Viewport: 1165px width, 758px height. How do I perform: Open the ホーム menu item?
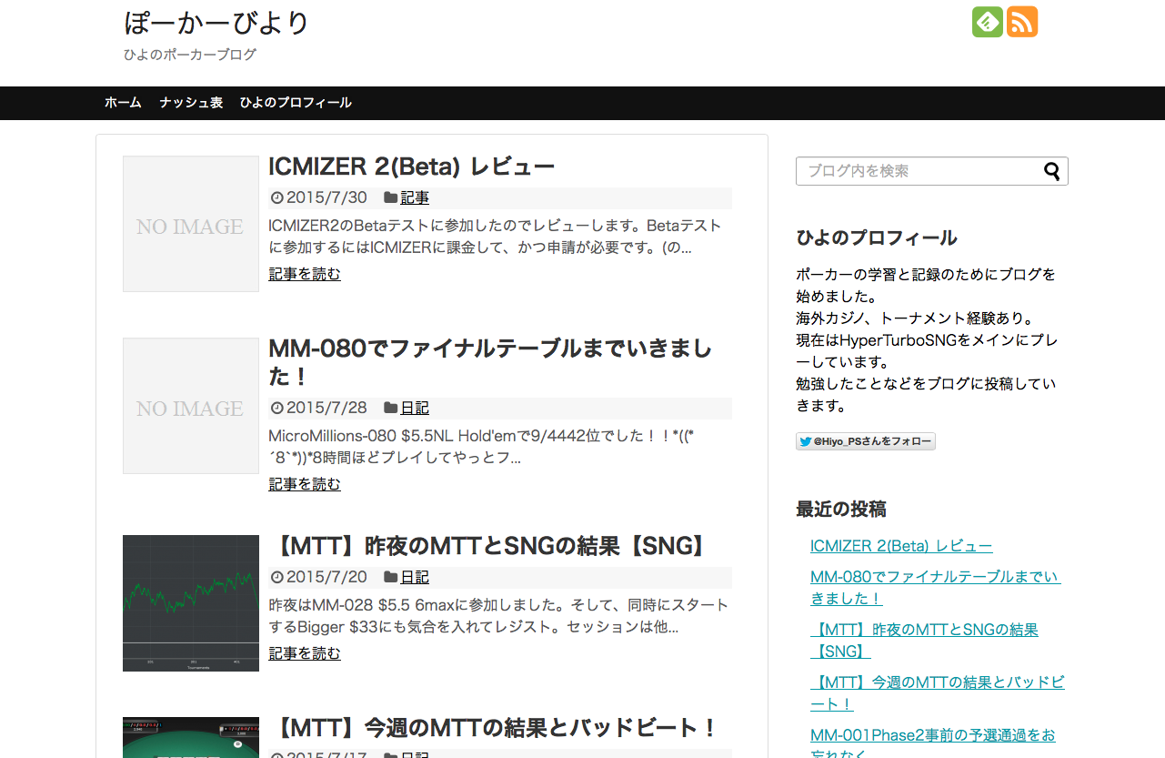pos(123,103)
